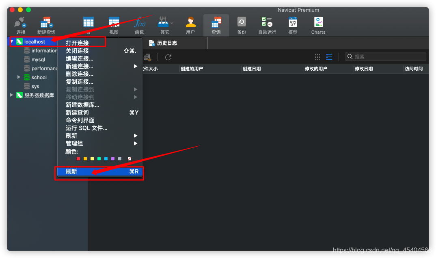
Task: Open 新建查询 (New Query) from the toolbar
Action: point(46,25)
